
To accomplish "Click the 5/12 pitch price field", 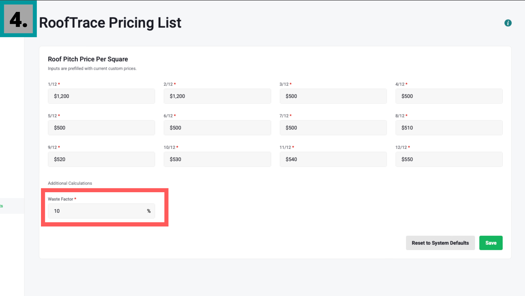I will [x=101, y=128].
